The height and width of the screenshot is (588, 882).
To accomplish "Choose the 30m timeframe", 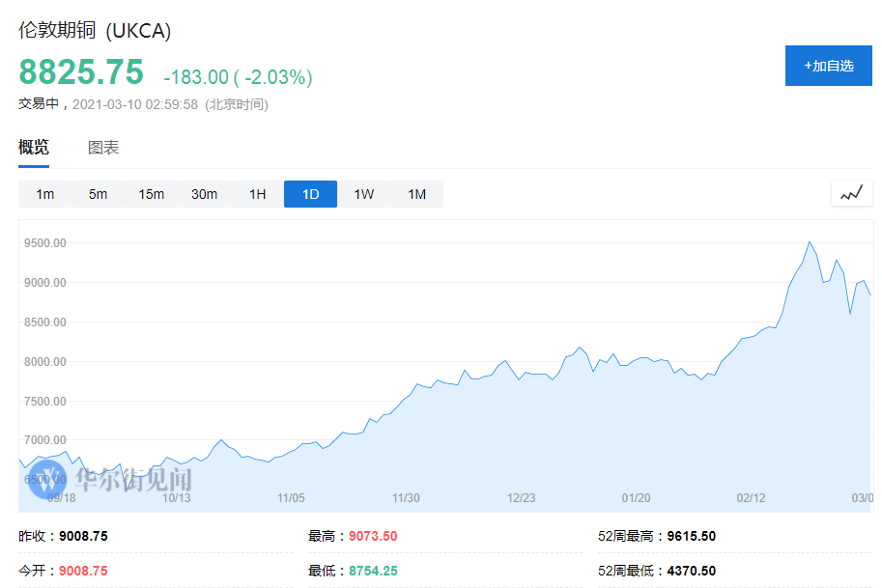I will 204,194.
